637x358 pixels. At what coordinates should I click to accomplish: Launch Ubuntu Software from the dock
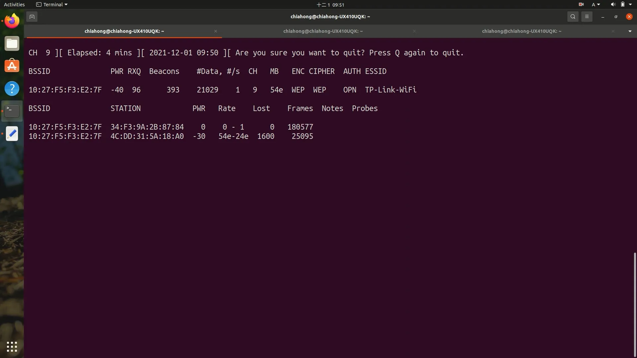pyautogui.click(x=12, y=66)
